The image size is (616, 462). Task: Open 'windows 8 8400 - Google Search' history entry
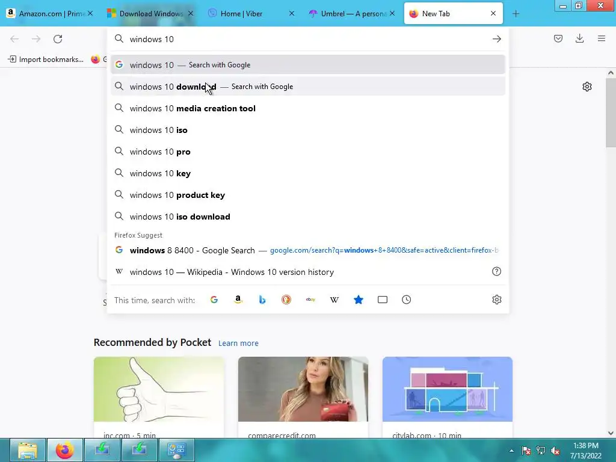pyautogui.click(x=308, y=250)
